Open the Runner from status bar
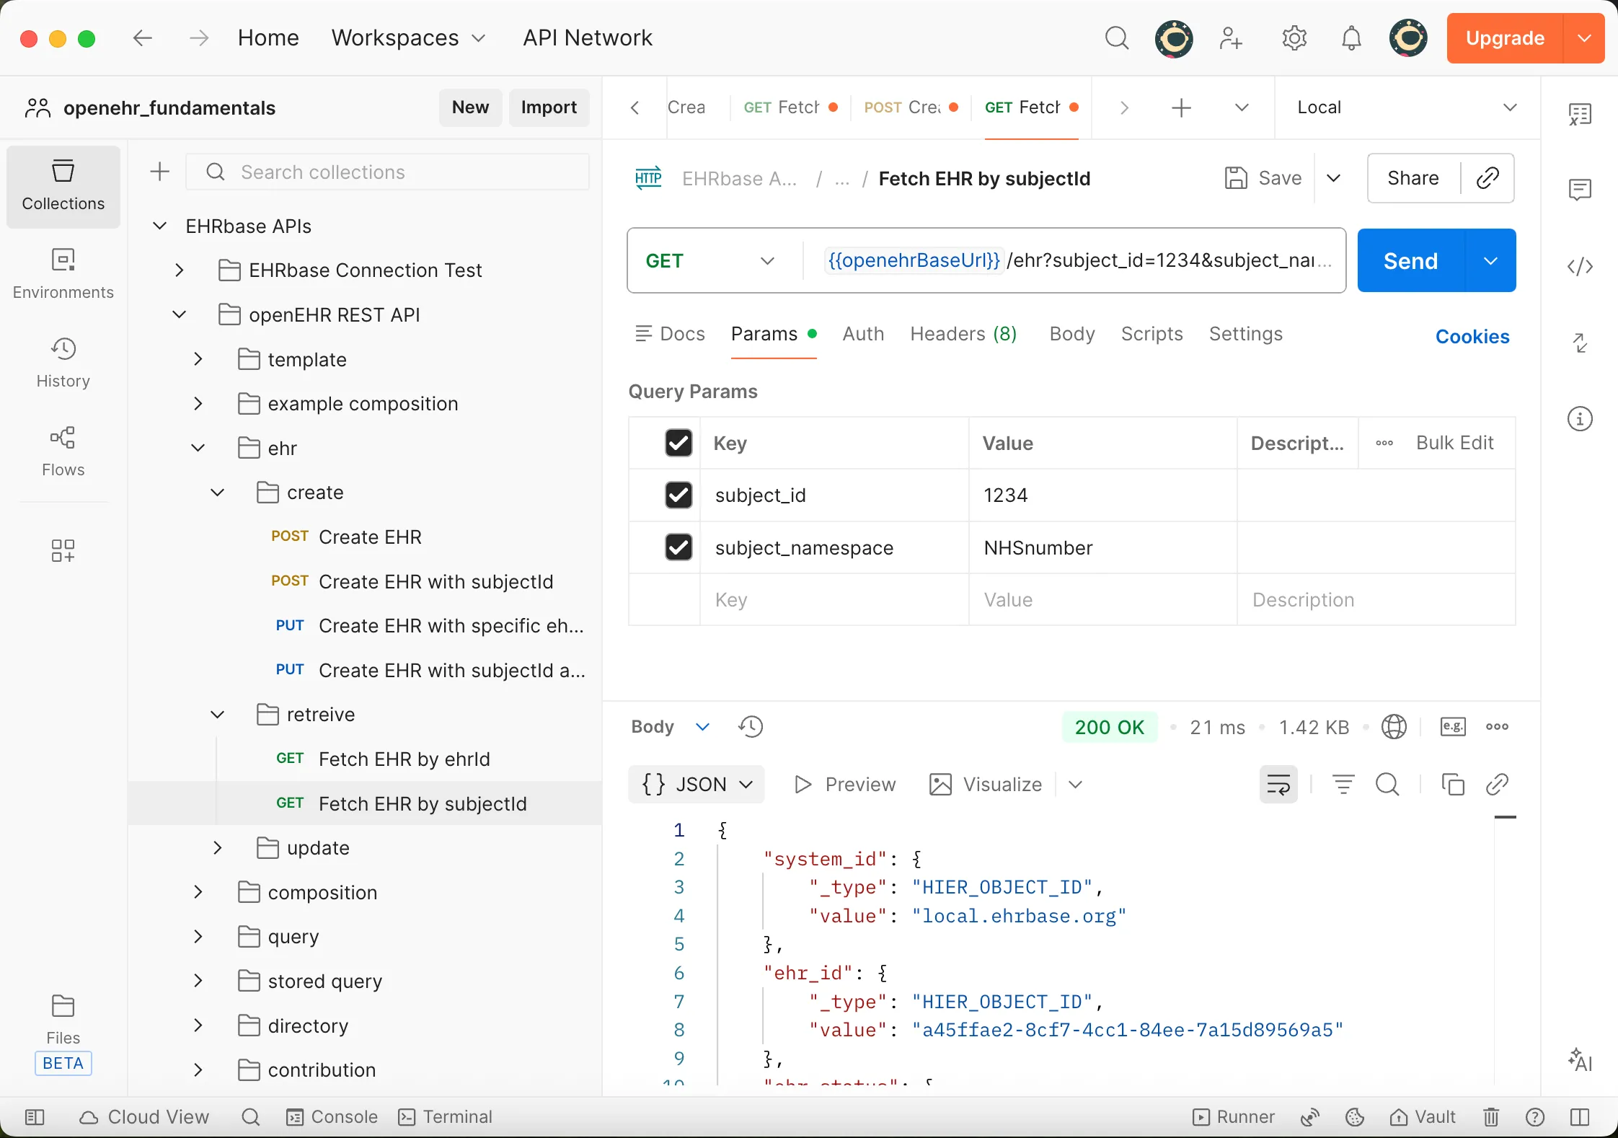The width and height of the screenshot is (1618, 1138). click(x=1233, y=1116)
